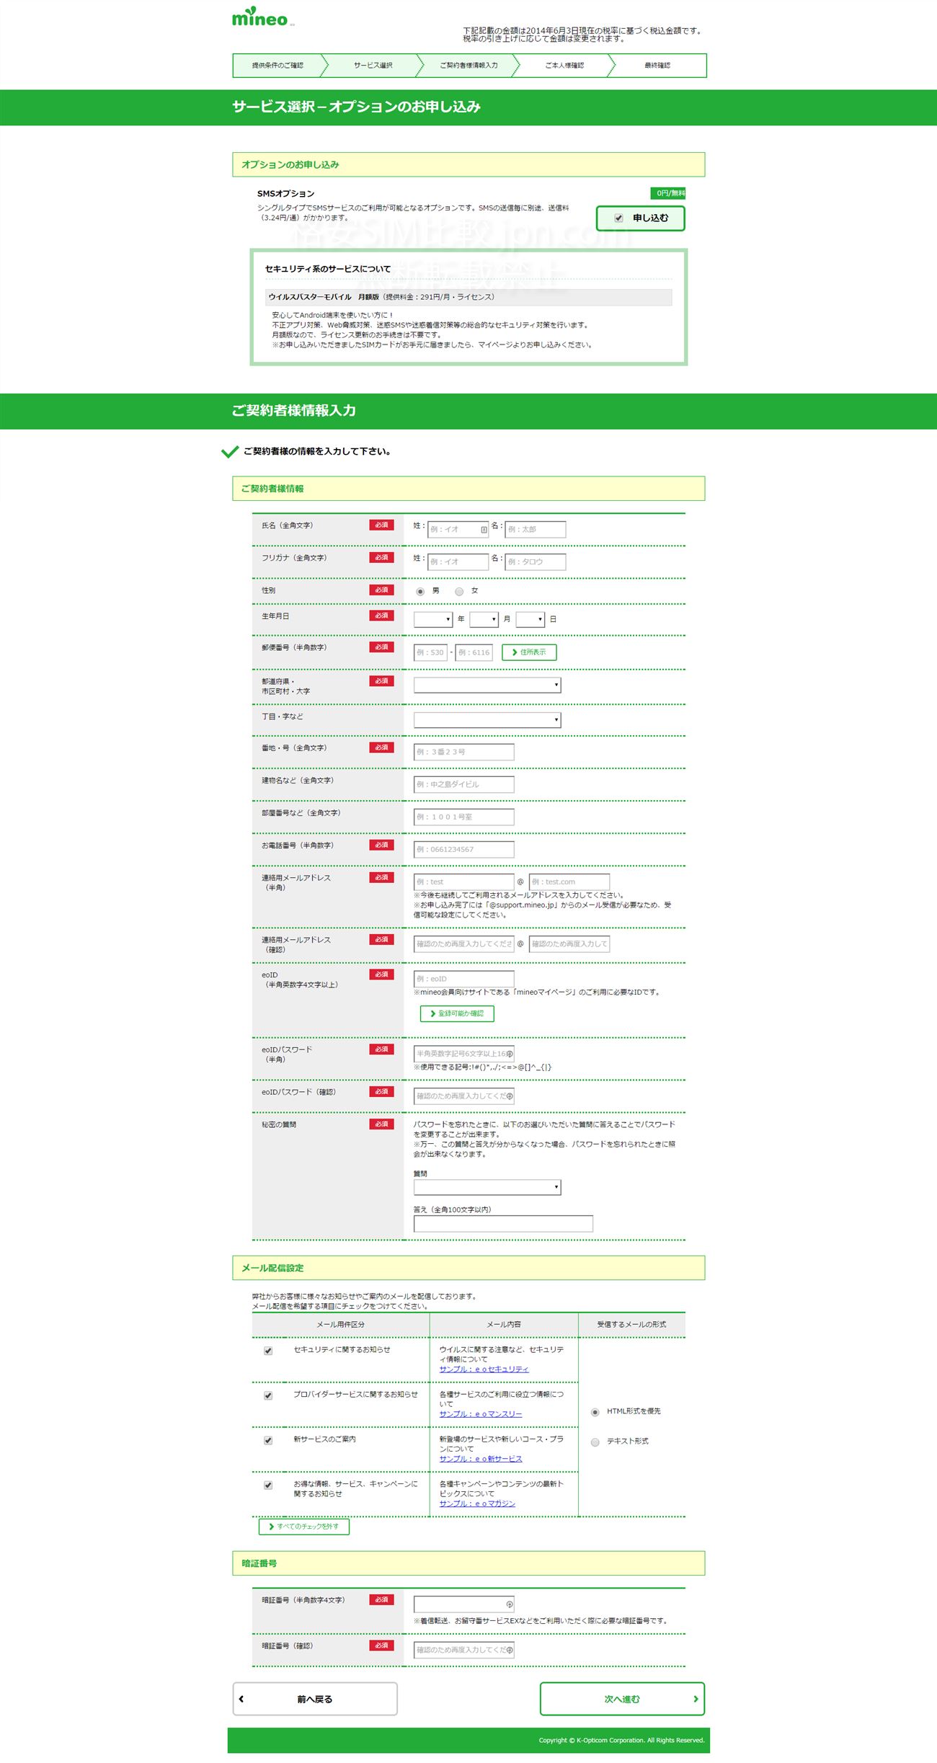The image size is (937, 1763).
Task: Open the 秘密の質問 question dropdown
Action: coord(487,1187)
